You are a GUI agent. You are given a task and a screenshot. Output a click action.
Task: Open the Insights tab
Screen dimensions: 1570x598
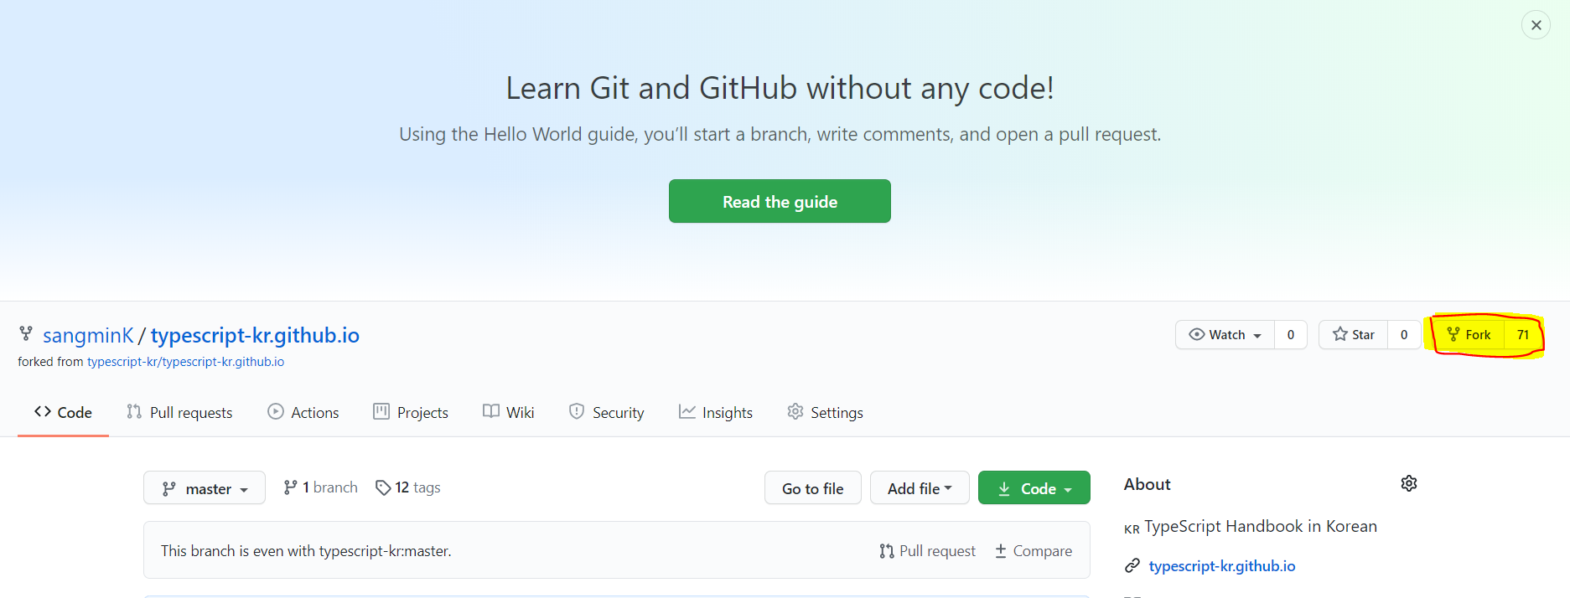tap(715, 412)
